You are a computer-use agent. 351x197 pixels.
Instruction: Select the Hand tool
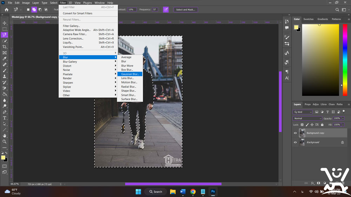coord(5,136)
